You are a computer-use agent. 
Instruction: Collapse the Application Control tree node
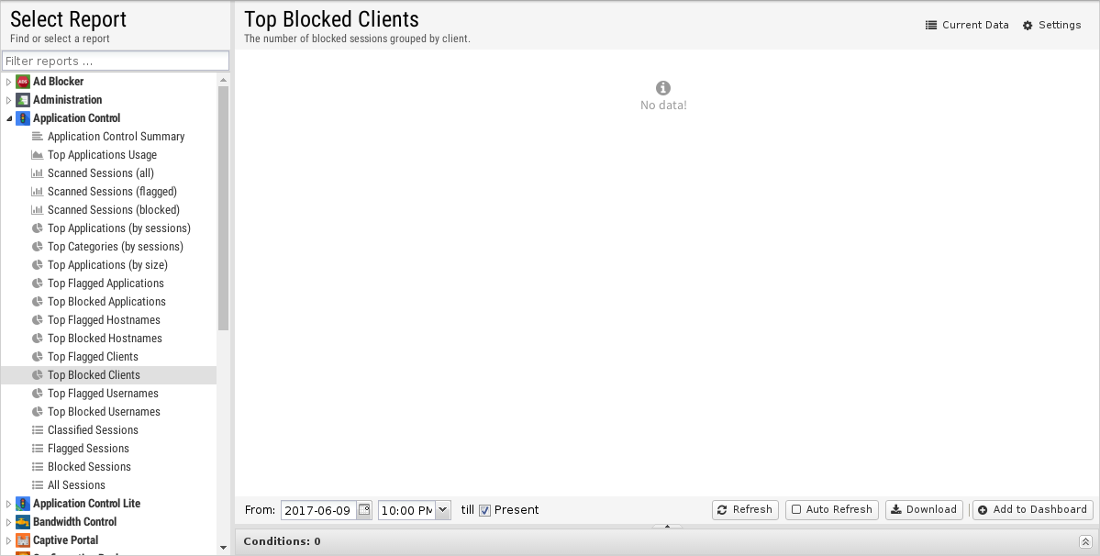pyautogui.click(x=9, y=118)
